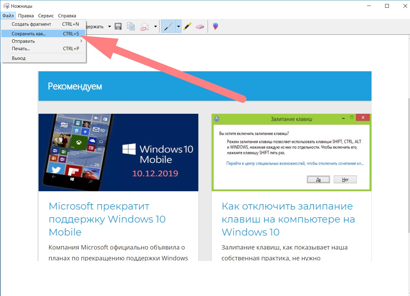Open the Правка menu
410x296 pixels.
(x=26, y=15)
